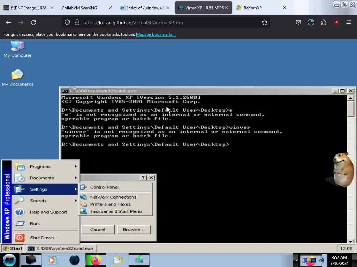Click the Printers and Faxes icon
The image size is (357, 267).
pos(83,204)
